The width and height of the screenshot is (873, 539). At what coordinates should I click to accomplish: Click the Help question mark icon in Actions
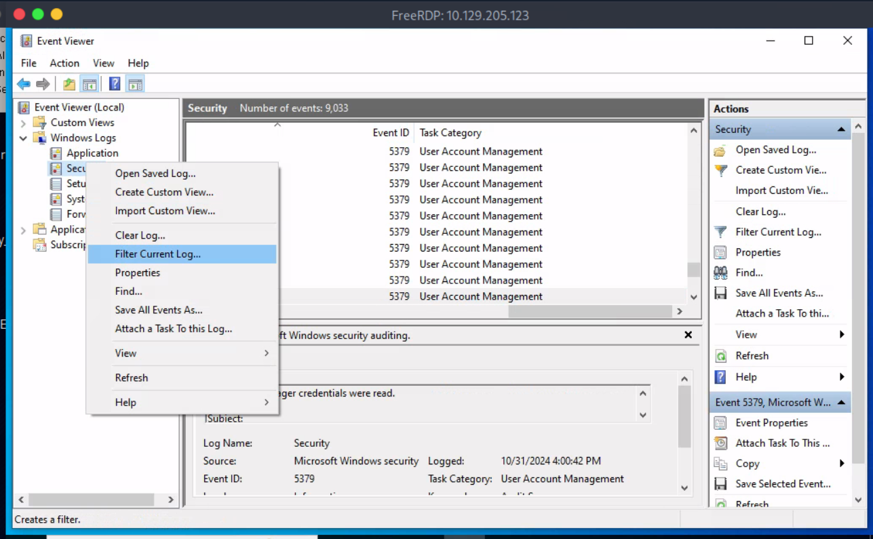point(720,377)
